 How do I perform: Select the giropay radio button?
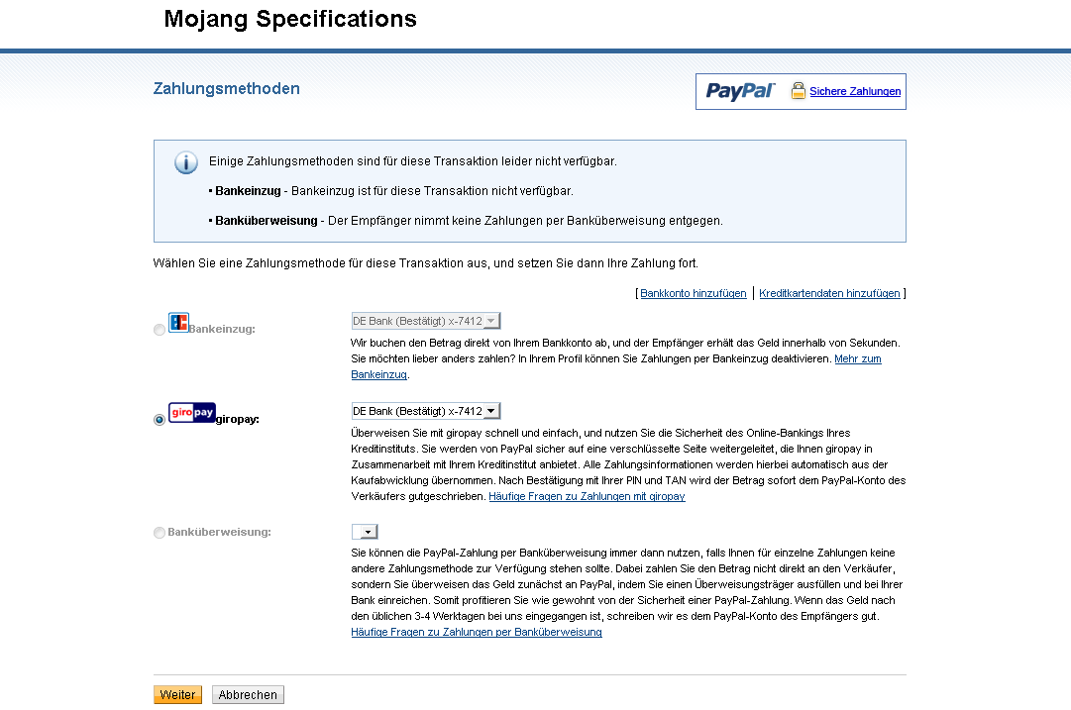pos(160,419)
